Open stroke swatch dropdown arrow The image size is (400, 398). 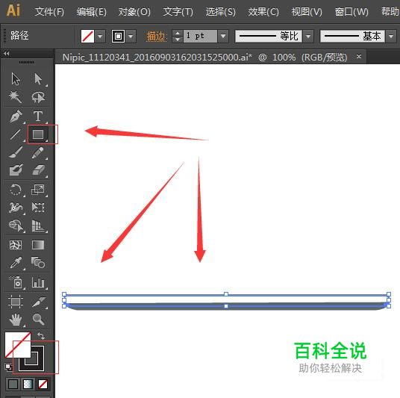[x=131, y=36]
